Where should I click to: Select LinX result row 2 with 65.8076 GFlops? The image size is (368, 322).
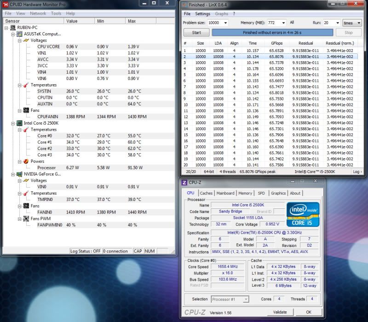(270, 57)
